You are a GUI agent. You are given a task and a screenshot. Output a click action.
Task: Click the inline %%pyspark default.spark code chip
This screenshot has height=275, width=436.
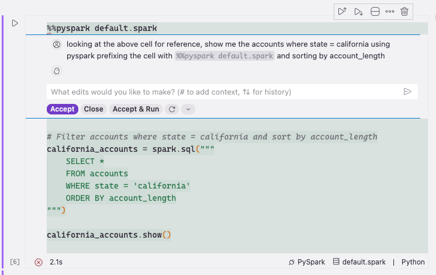[x=224, y=56]
